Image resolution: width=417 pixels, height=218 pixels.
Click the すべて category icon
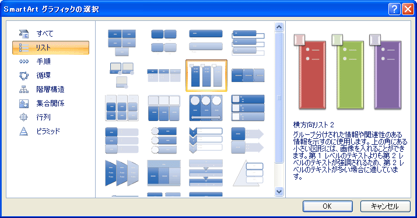[24, 34]
